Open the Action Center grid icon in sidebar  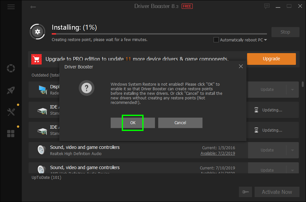pyautogui.click(x=11, y=134)
